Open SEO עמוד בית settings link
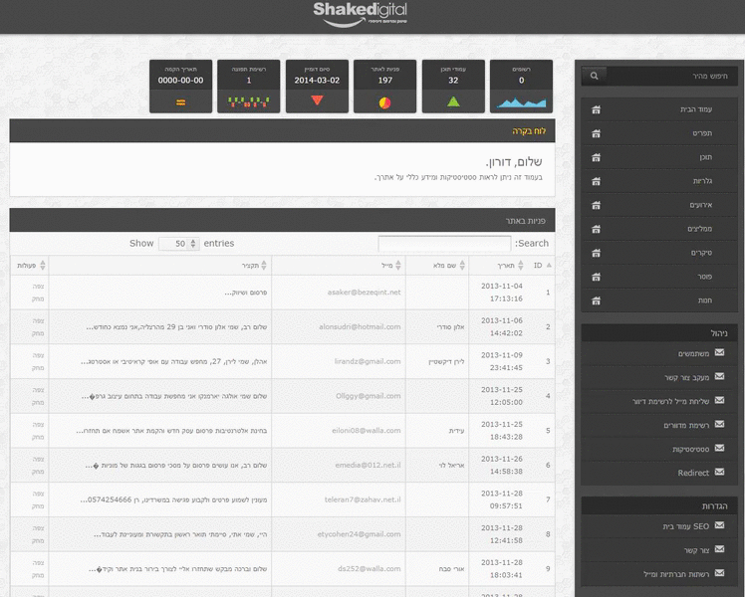Image resolution: width=745 pixels, height=597 pixels. click(x=685, y=526)
